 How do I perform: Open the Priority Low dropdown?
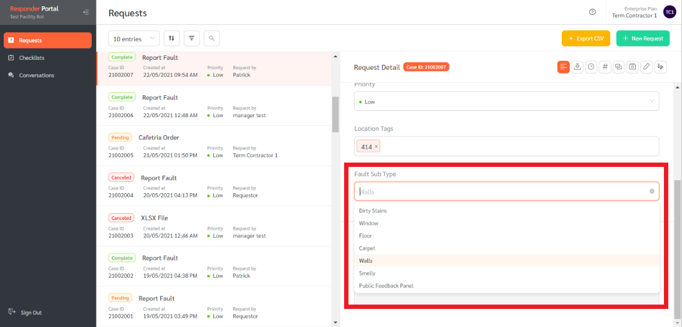coord(507,101)
